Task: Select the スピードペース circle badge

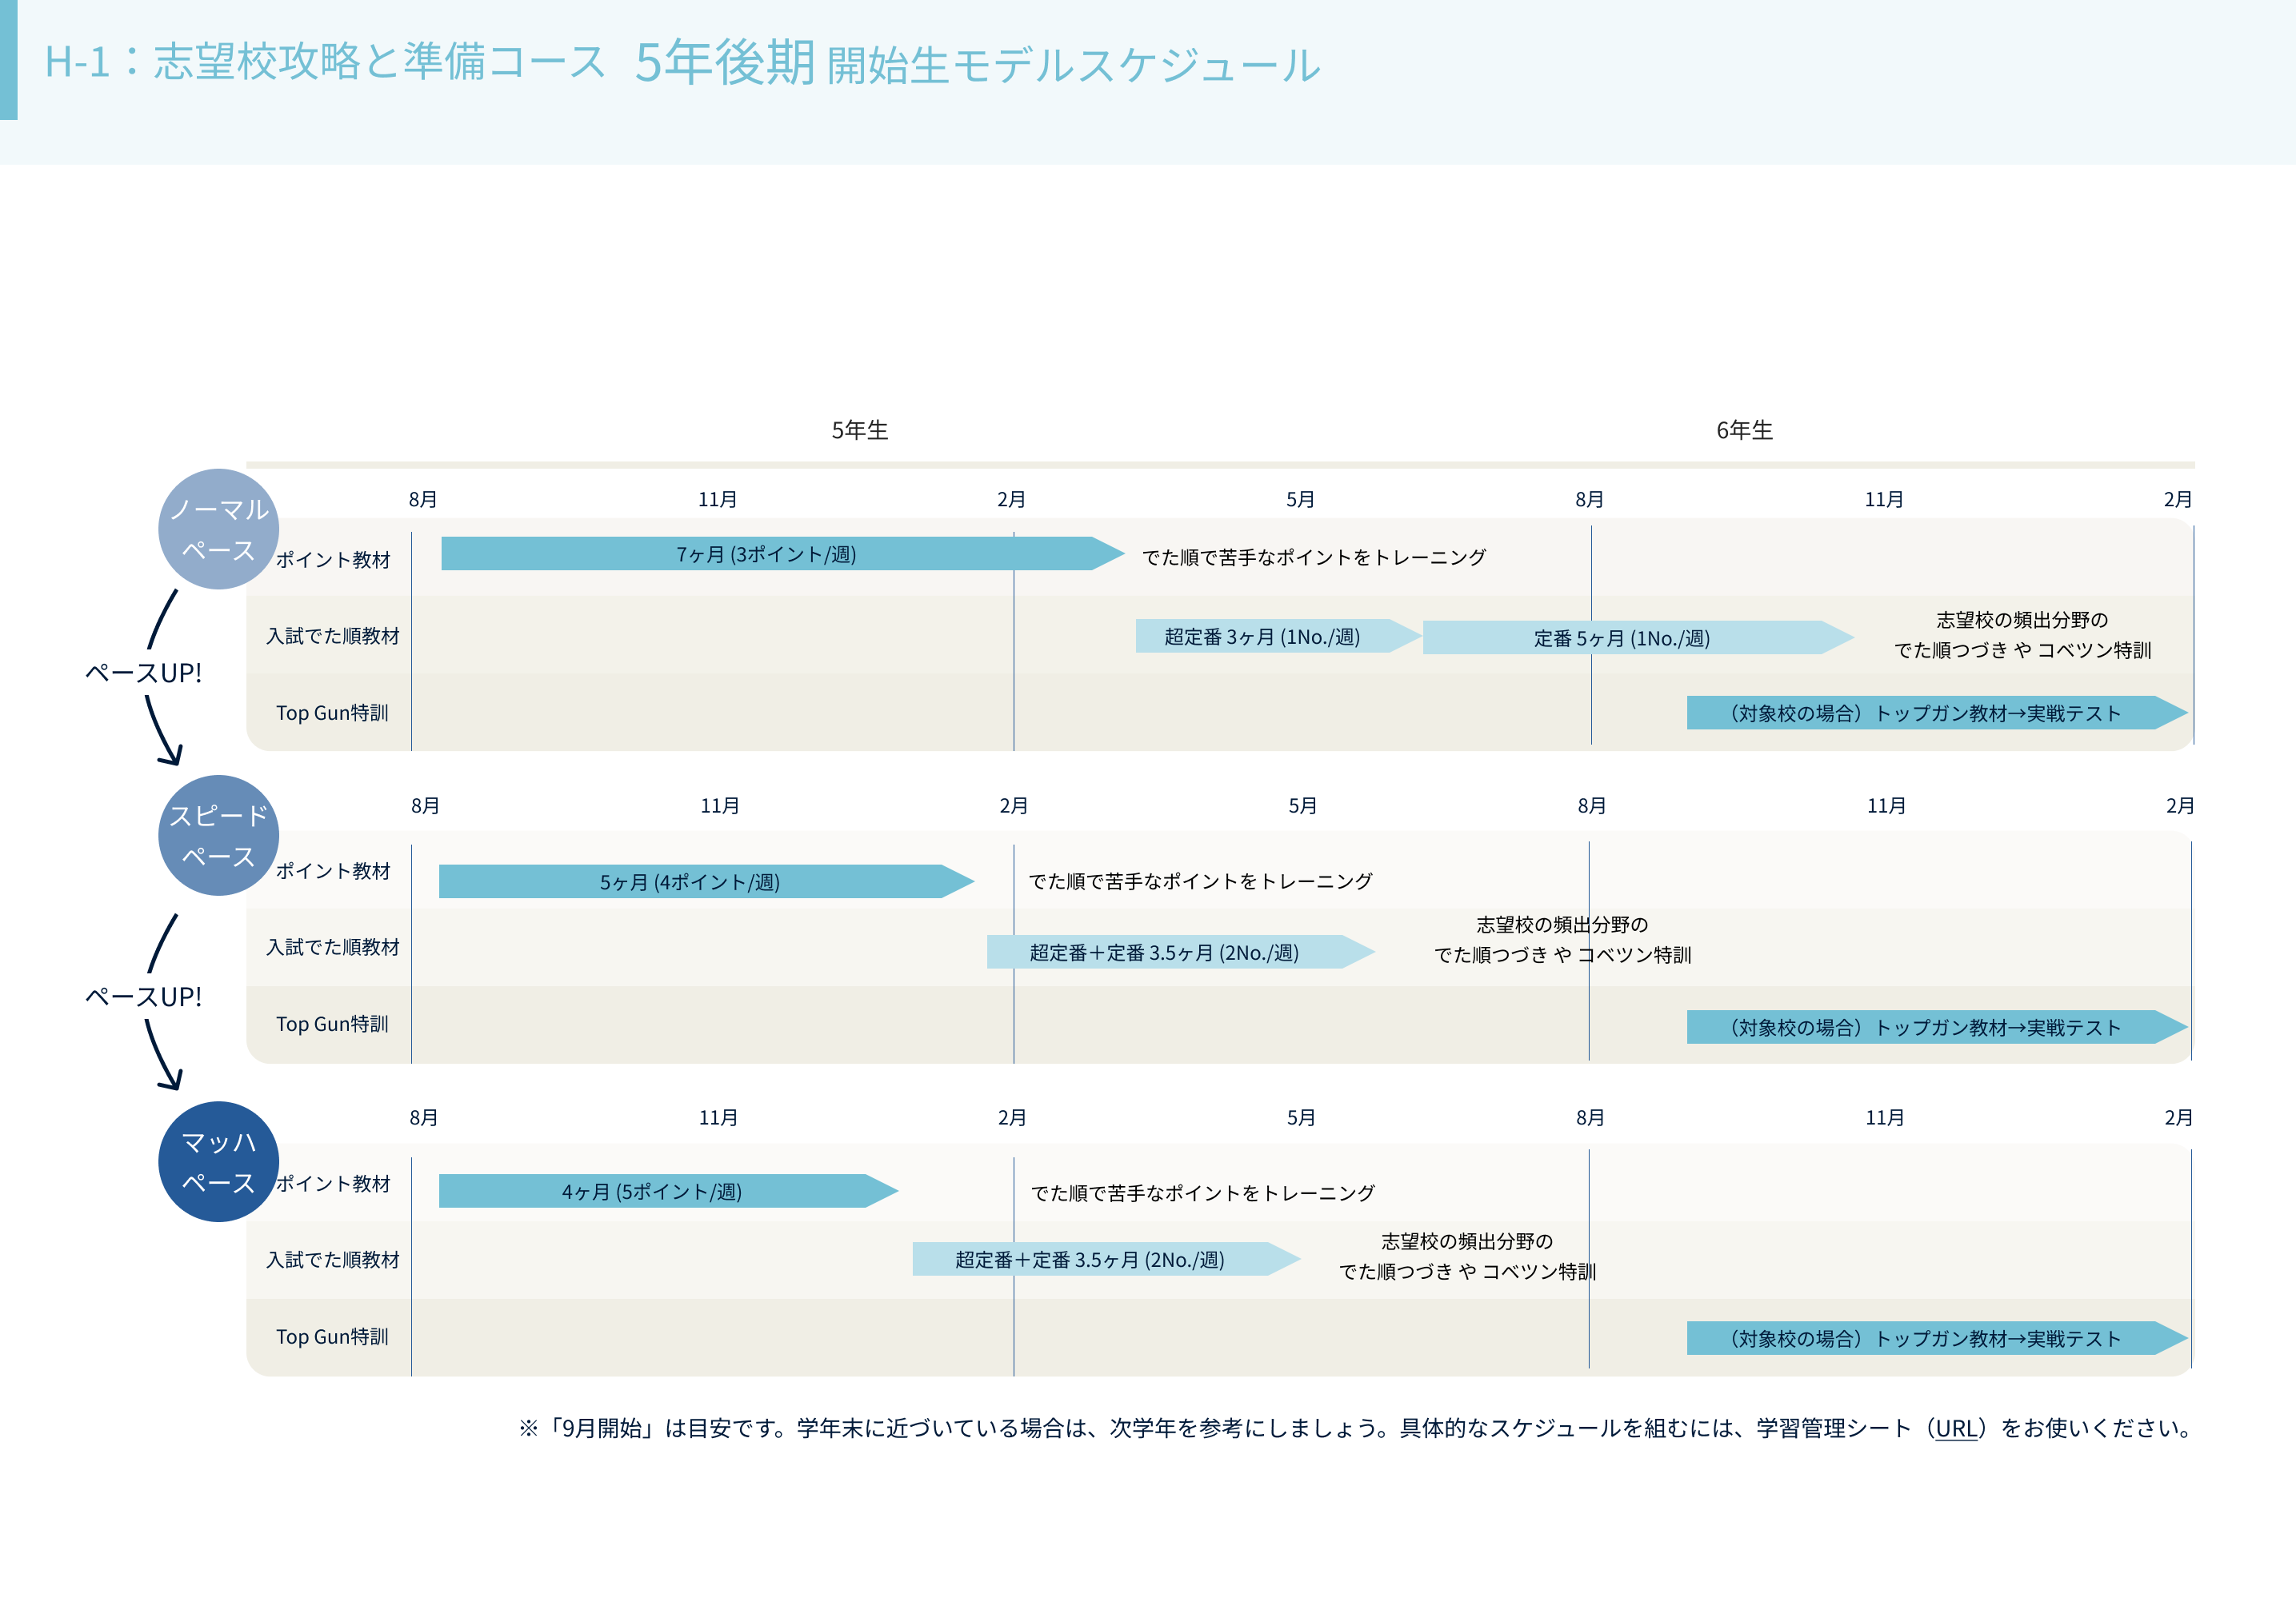Action: (x=218, y=837)
